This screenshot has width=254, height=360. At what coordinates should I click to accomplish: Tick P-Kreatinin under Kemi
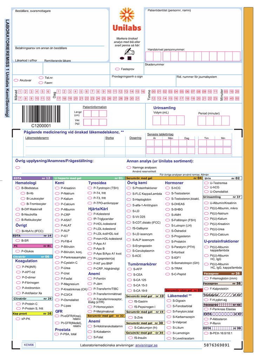tap(57, 188)
